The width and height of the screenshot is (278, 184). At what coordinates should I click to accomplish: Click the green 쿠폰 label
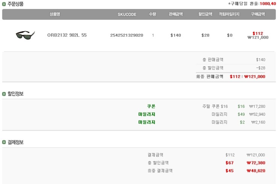151,106
